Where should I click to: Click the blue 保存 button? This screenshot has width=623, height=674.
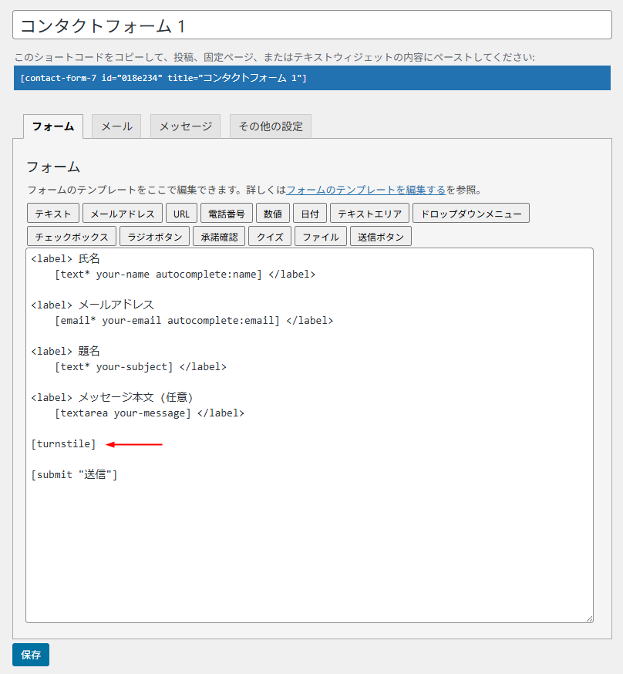[x=31, y=655]
